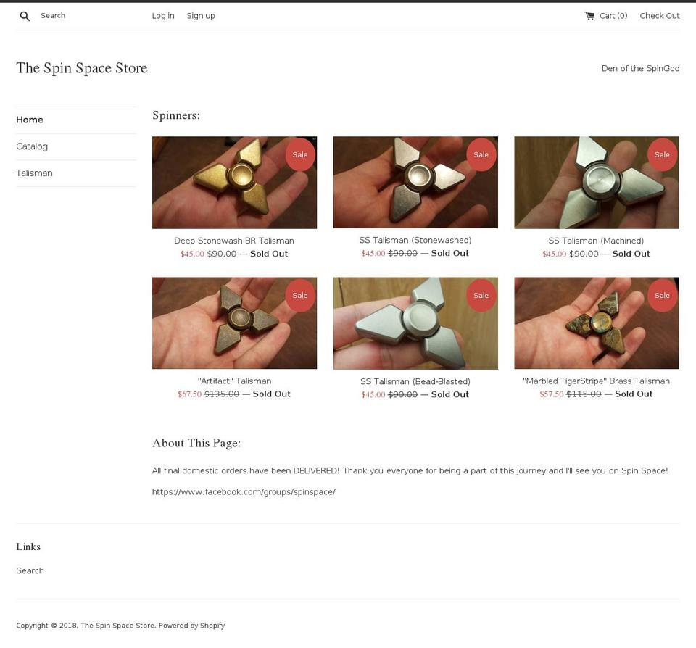This screenshot has width=696, height=648.
Task: Click Sale badge on Marbled TigerStripe Talisman
Action: pyautogui.click(x=662, y=295)
